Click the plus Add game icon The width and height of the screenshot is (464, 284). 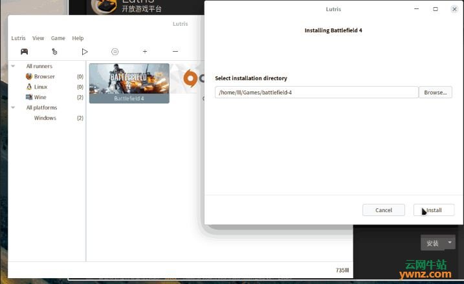145,52
